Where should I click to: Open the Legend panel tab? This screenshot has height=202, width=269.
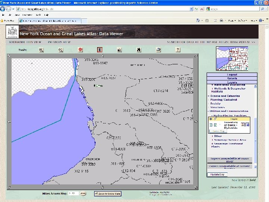(x=232, y=75)
